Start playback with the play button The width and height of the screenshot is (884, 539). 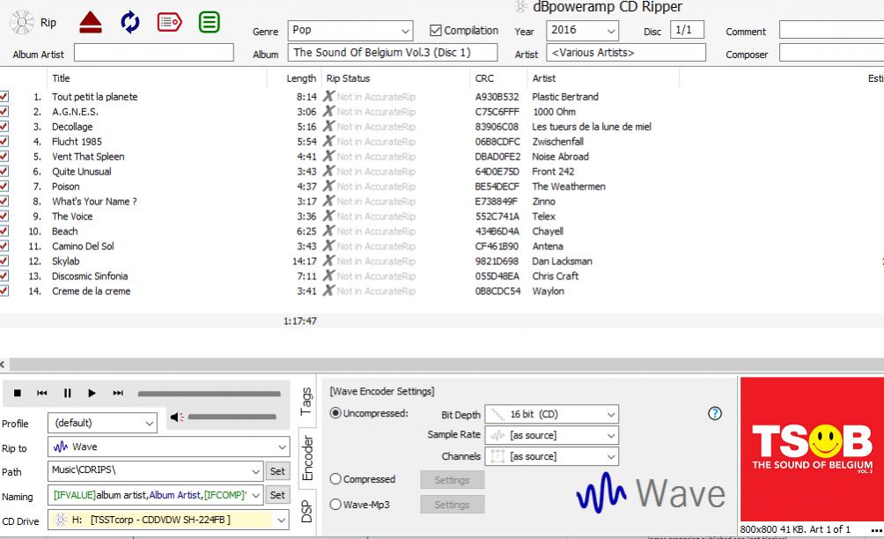92,393
